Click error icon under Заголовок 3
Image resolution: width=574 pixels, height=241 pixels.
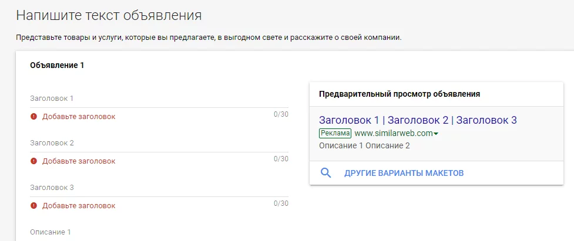pos(33,206)
